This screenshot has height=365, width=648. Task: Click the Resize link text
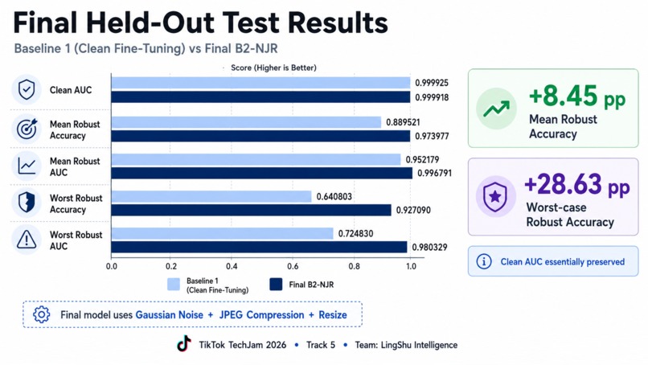click(333, 315)
